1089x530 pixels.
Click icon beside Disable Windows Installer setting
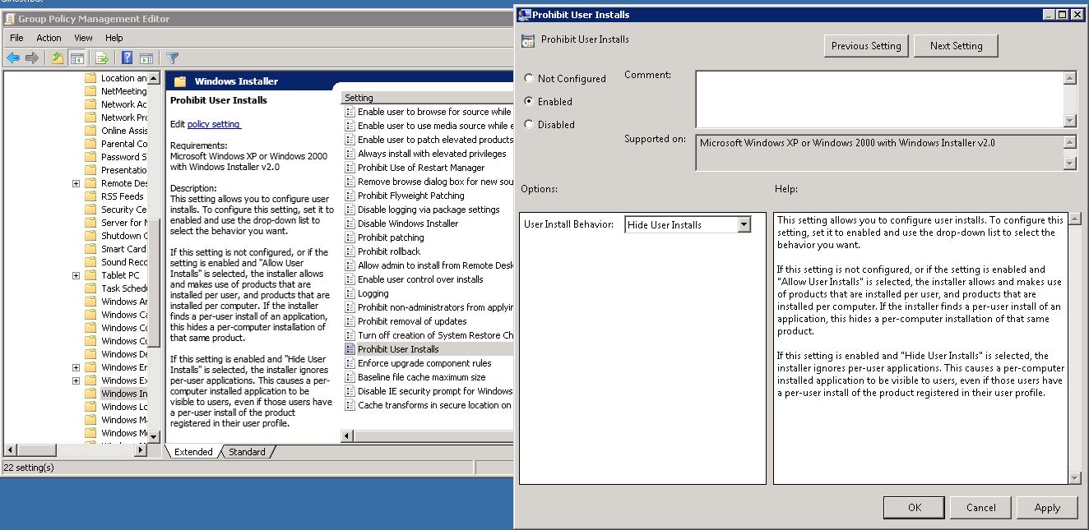pos(350,224)
